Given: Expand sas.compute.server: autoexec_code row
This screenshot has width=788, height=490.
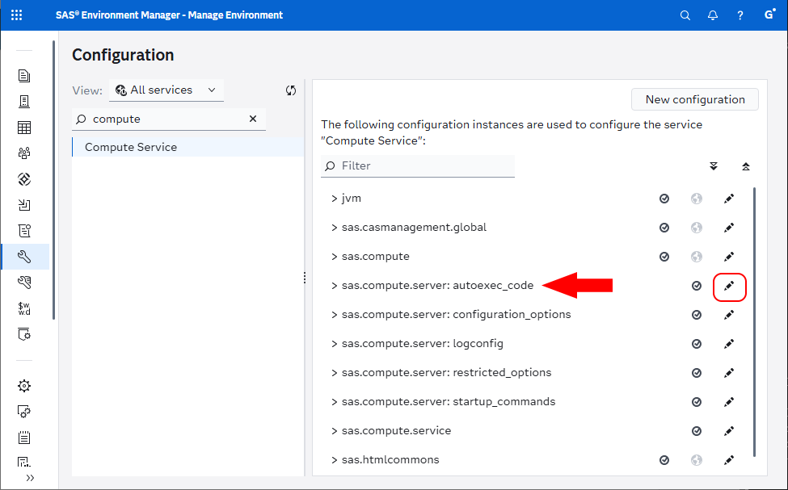Looking at the screenshot, I should click(335, 286).
